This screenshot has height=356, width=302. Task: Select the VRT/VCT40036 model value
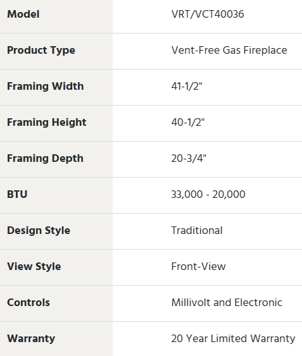click(x=208, y=15)
